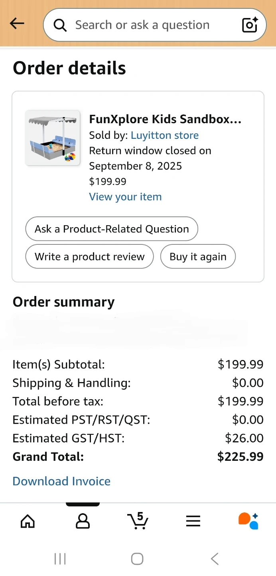
Task: Tap the magnifying glass search icon
Action: tap(60, 25)
